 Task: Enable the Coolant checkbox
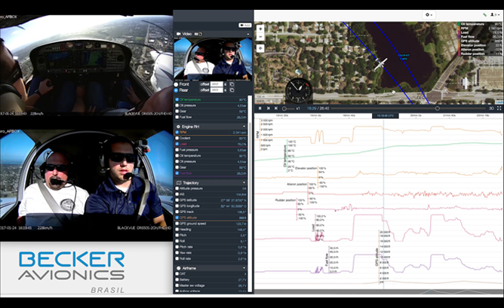tap(177, 138)
